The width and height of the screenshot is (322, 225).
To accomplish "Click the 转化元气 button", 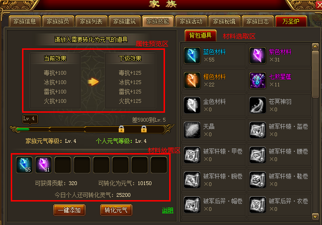I will pyautogui.click(x=116, y=210).
